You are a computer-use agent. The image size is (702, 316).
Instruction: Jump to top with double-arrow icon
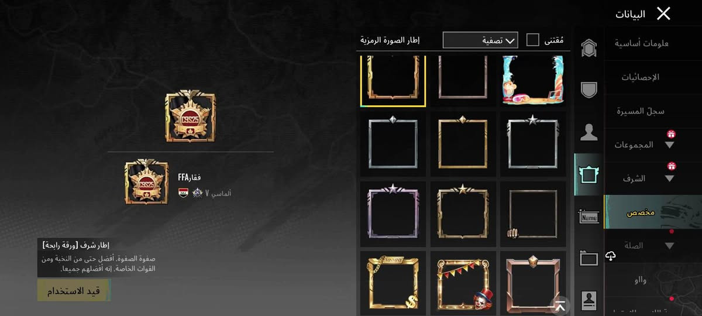coord(560,305)
